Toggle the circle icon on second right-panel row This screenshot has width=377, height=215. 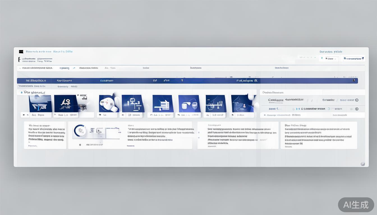point(357,109)
